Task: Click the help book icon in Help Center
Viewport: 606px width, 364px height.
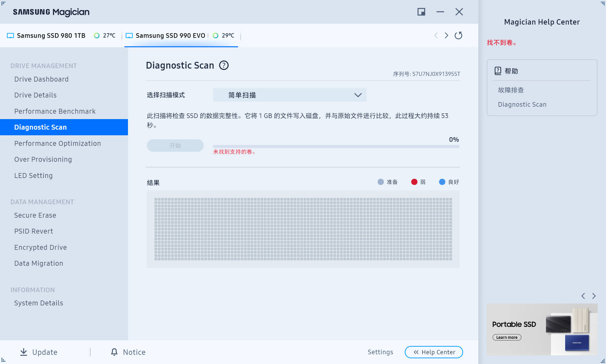Action: tap(498, 71)
